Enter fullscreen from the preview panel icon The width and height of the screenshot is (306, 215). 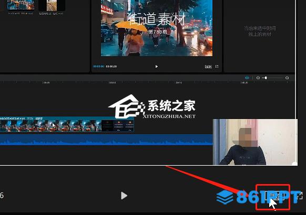click(x=217, y=67)
